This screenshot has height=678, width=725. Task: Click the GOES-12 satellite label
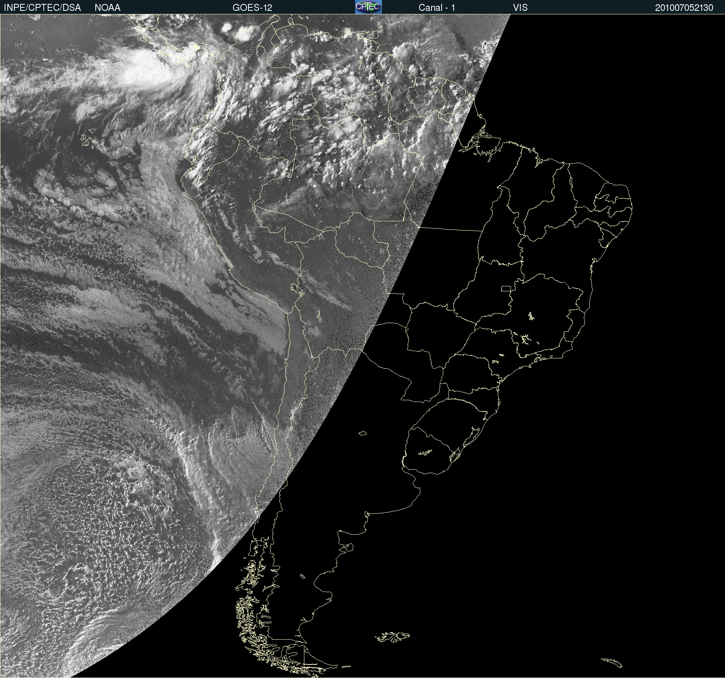252,8
